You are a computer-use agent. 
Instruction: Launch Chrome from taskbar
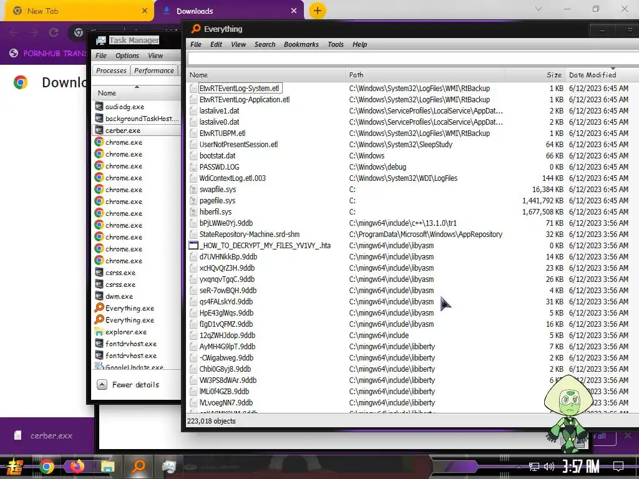tap(46, 466)
